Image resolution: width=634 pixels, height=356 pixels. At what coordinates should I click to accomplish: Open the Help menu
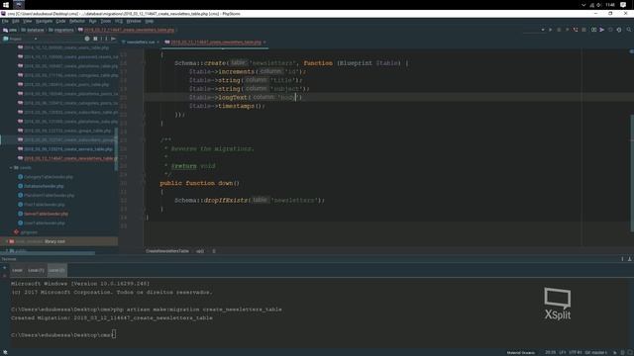pyautogui.click(x=150, y=21)
